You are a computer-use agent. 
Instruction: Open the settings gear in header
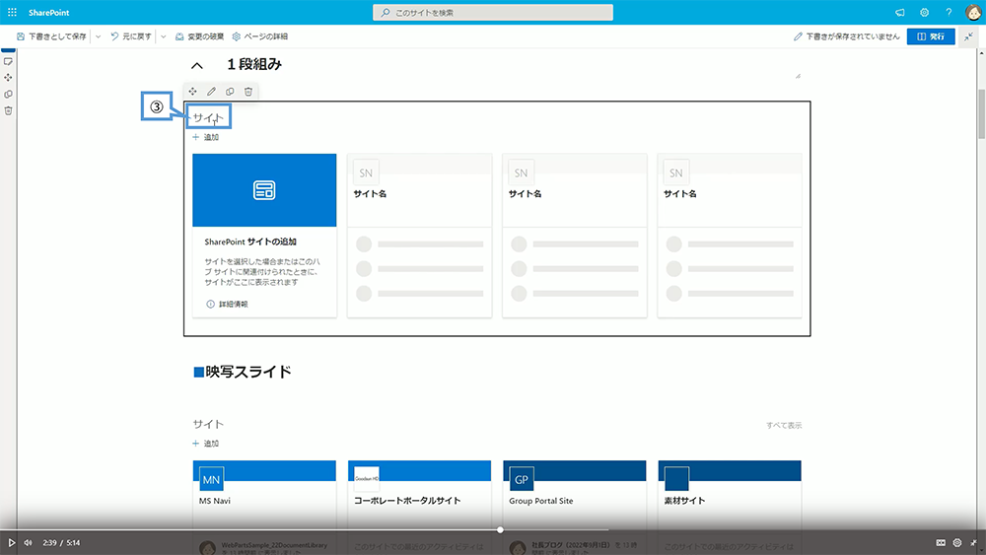click(925, 13)
